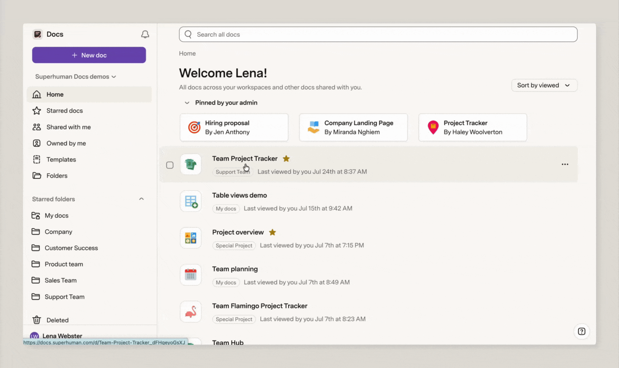Open Project Tracker pinned card

472,127
